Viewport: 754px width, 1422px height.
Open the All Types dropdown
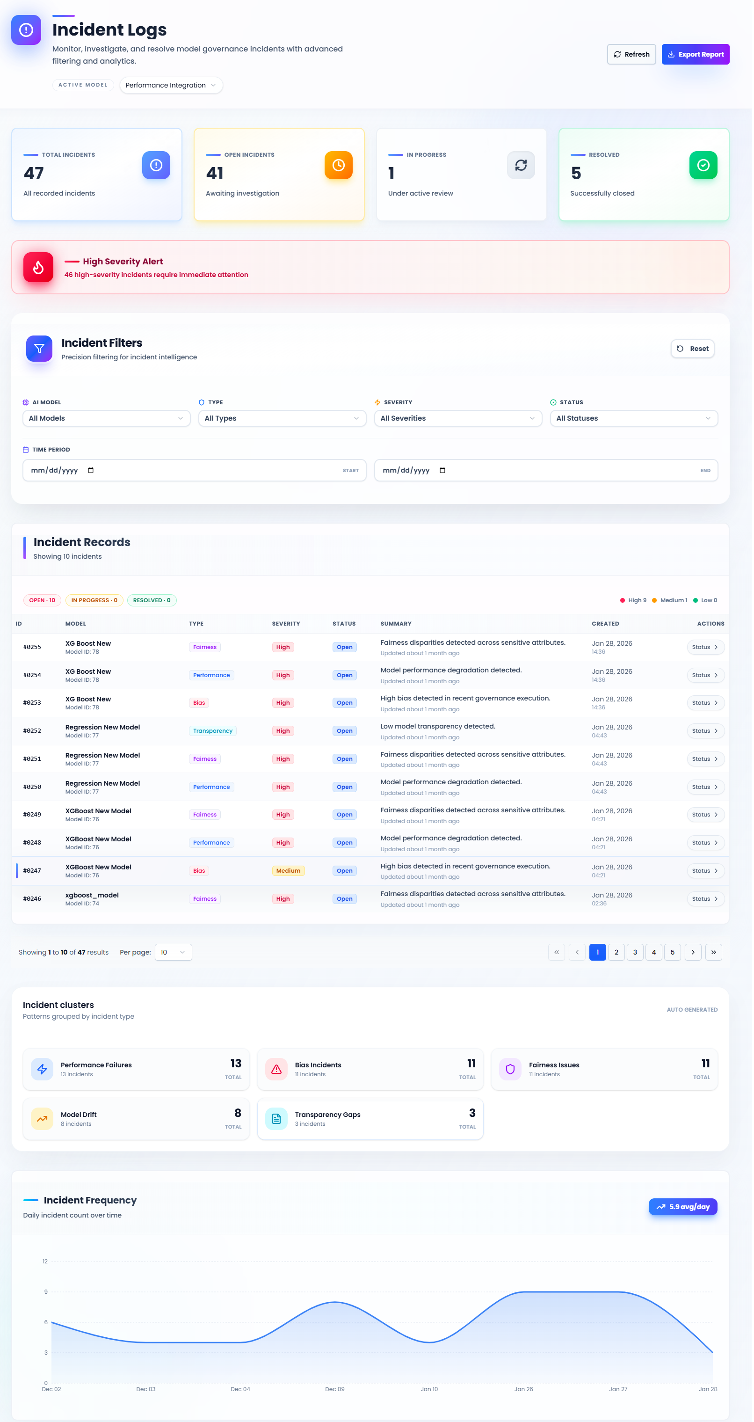(x=283, y=418)
